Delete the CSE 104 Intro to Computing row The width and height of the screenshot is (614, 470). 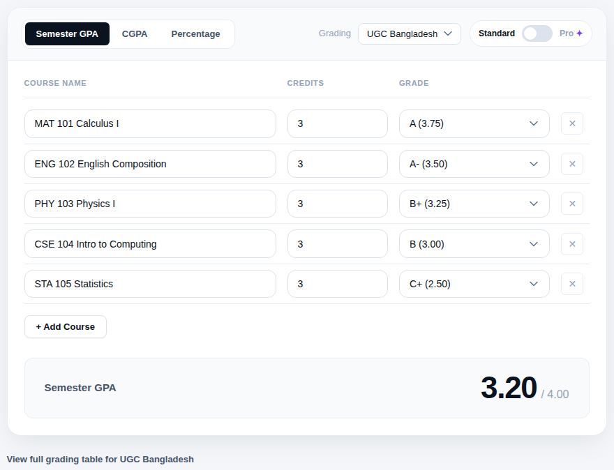pyautogui.click(x=571, y=244)
